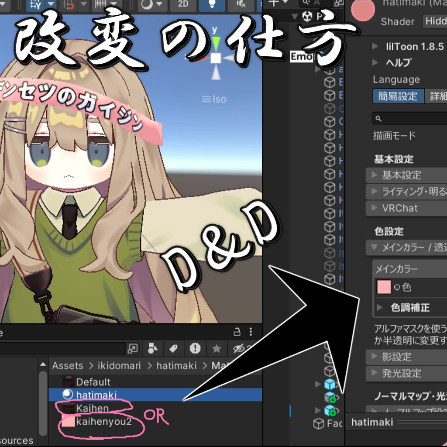Viewport: 447px width, 447px height.
Task: Switch projection by clicking the Iso label
Action: coord(218,99)
